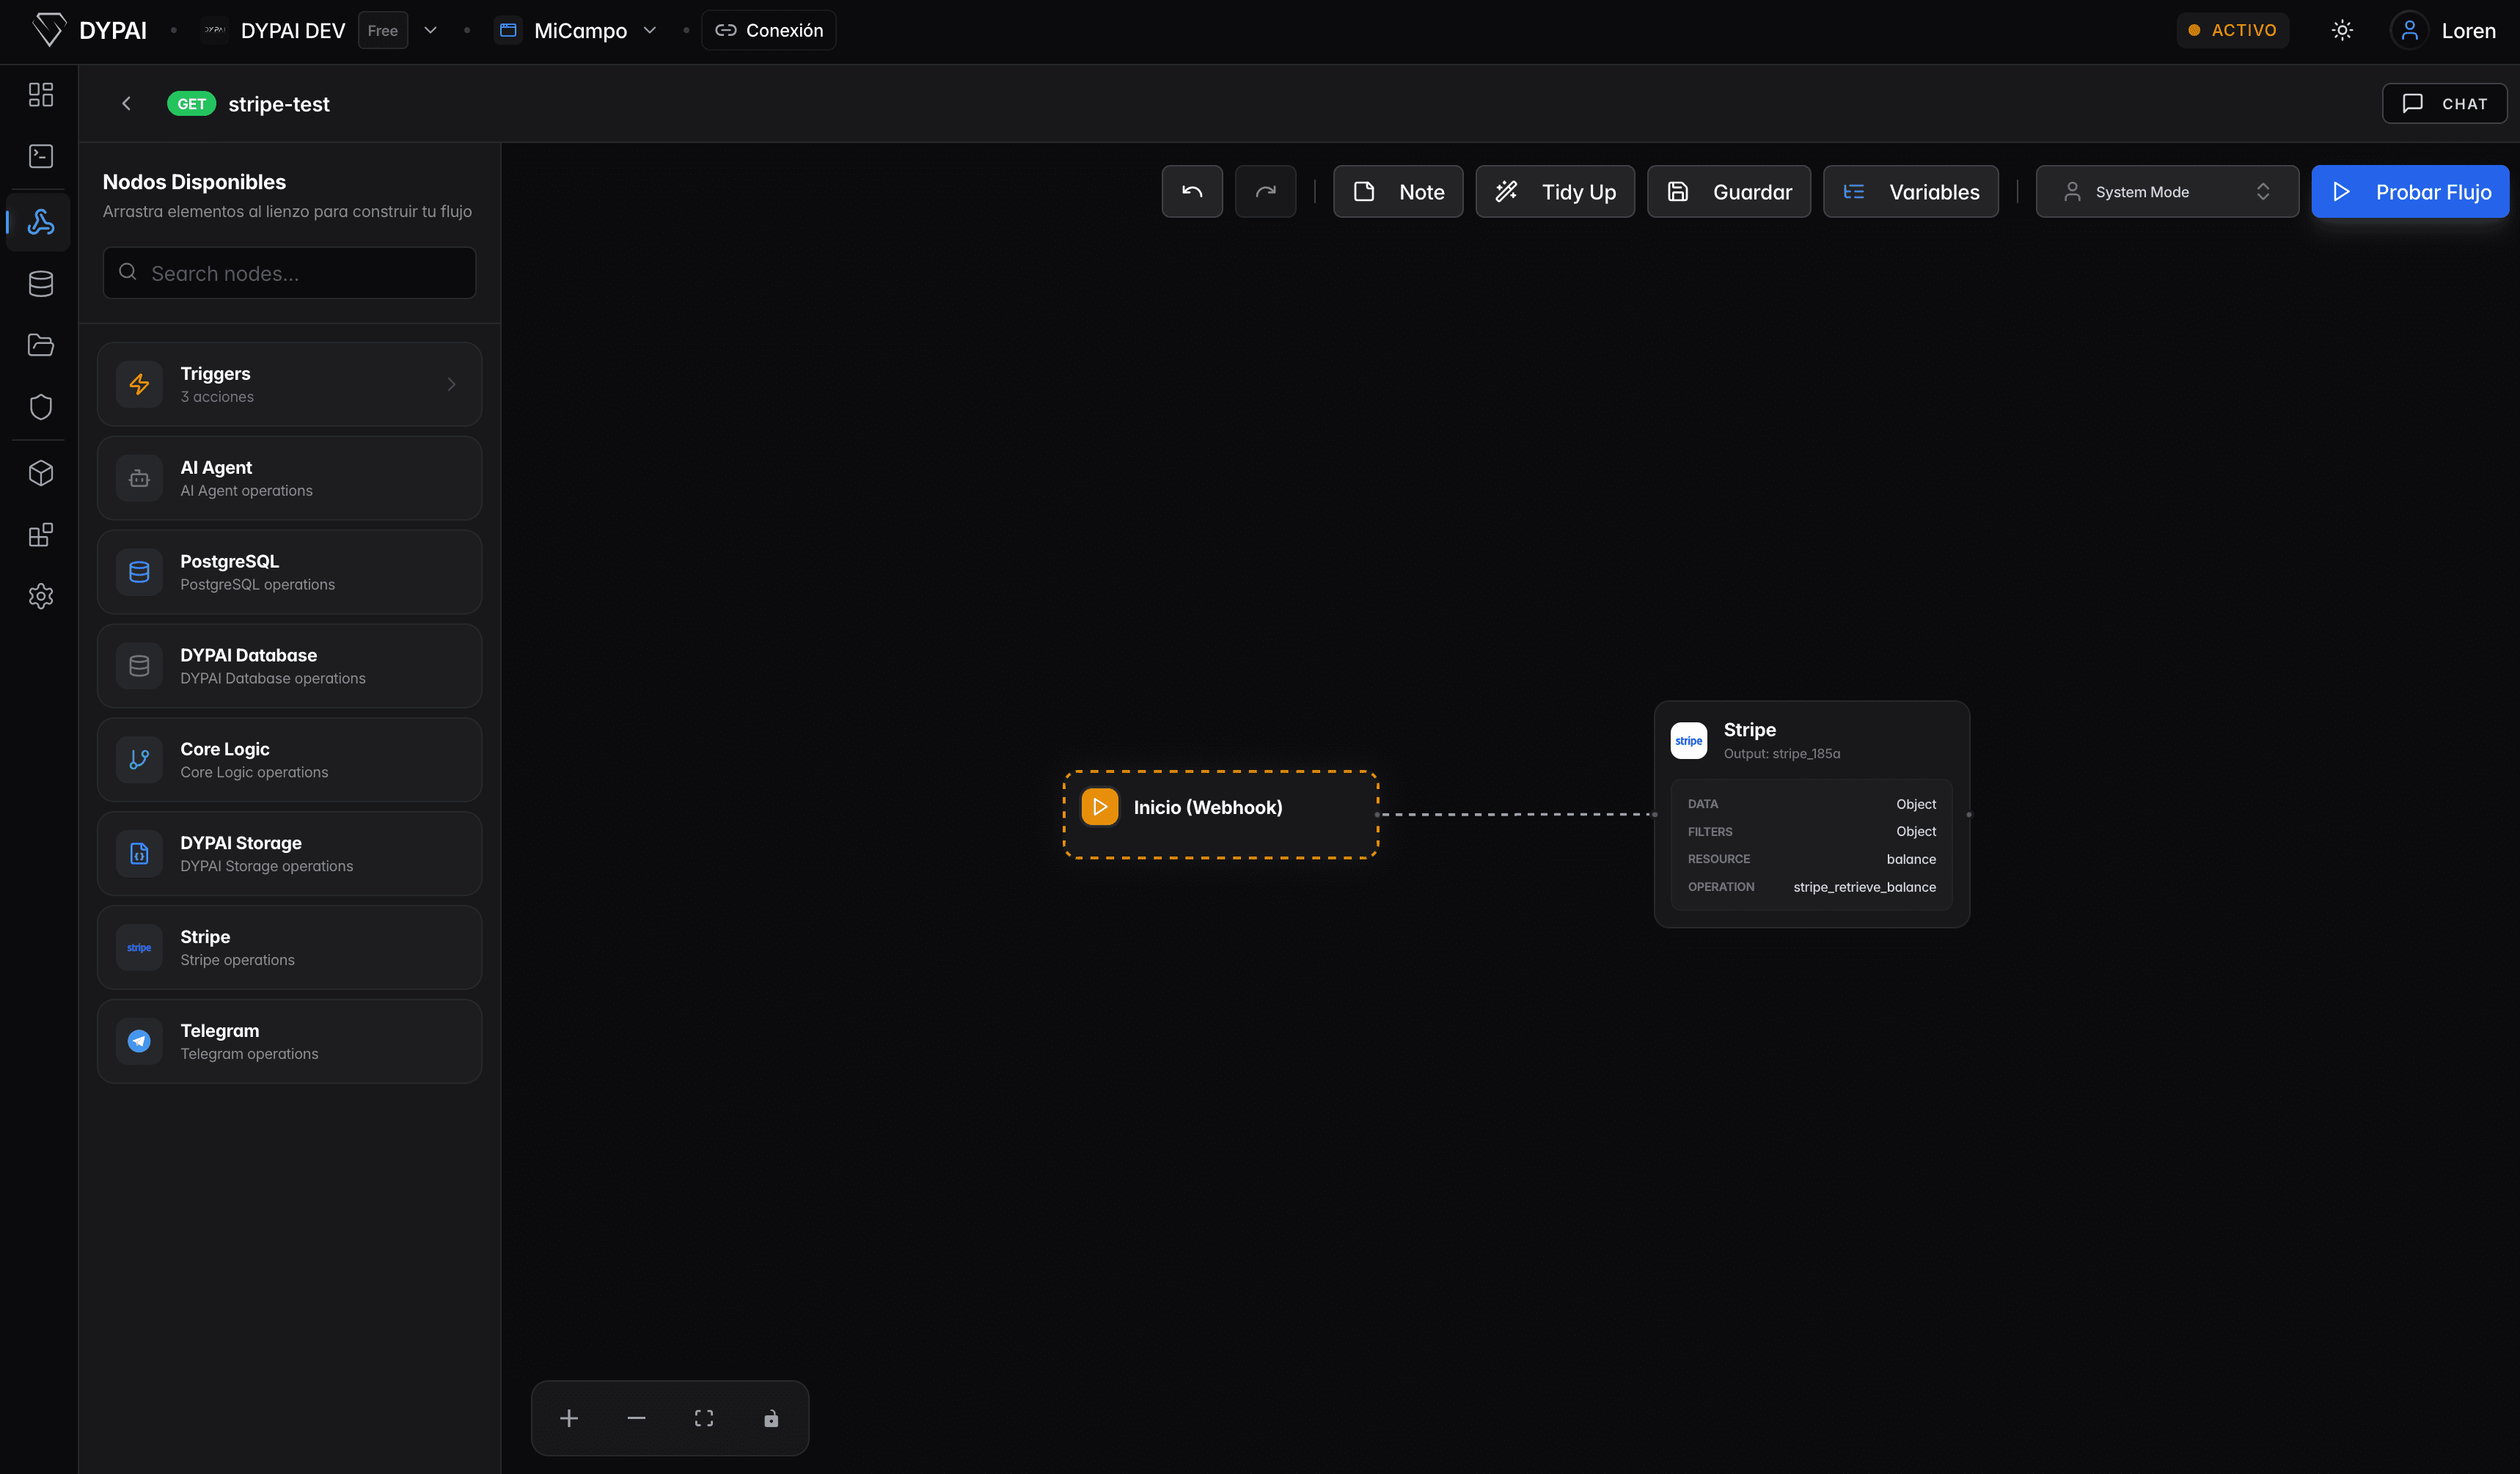2520x1474 pixels.
Task: Open the dashboard grid icon in sidebar
Action: click(41, 95)
